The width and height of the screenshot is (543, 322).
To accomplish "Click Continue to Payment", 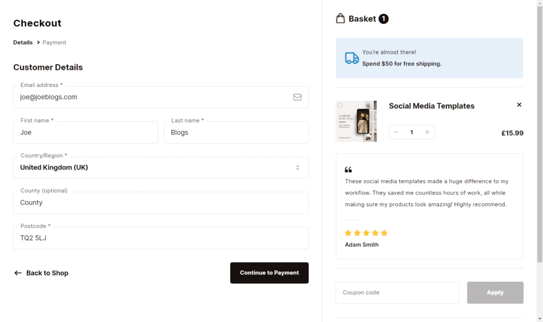I will point(269,273).
